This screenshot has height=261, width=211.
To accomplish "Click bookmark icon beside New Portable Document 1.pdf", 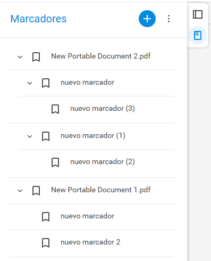I will (x=36, y=191).
